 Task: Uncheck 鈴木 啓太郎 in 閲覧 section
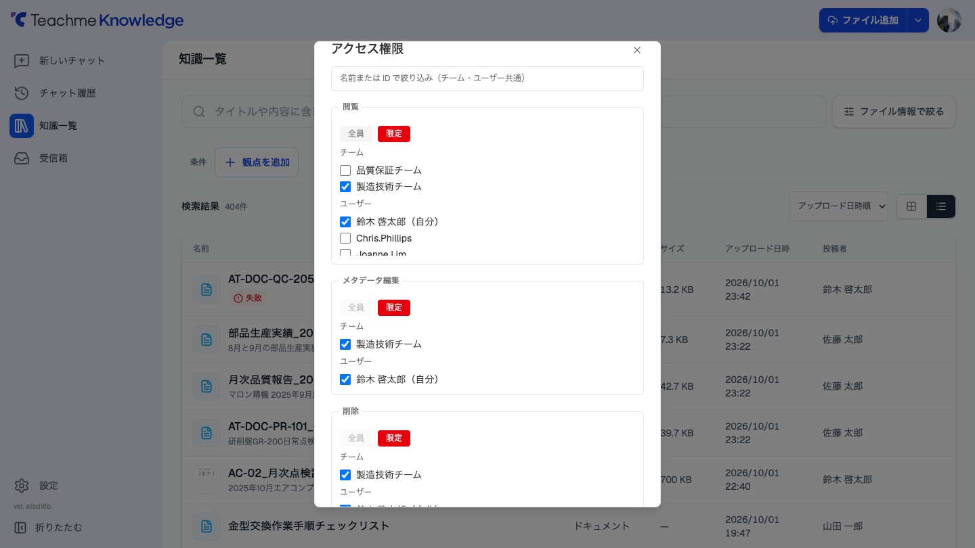345,222
